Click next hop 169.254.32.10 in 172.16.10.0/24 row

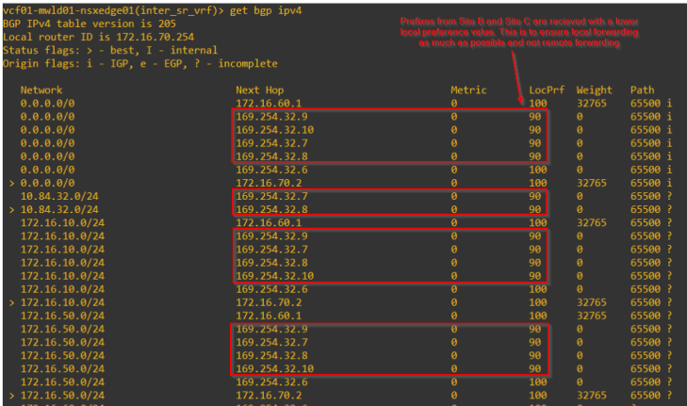click(x=275, y=276)
